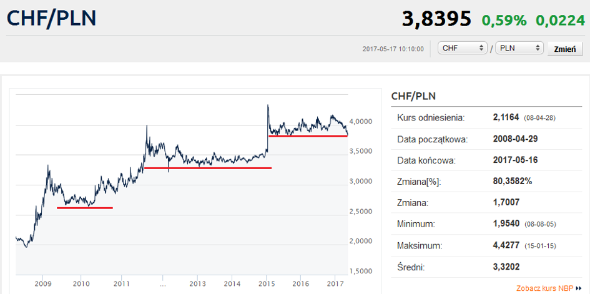Select the 2009 label on the time axis
Screen dimensions: 590x294
(43, 284)
